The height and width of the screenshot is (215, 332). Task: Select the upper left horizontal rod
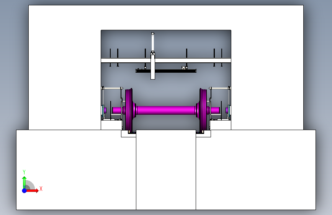click(x=112, y=88)
